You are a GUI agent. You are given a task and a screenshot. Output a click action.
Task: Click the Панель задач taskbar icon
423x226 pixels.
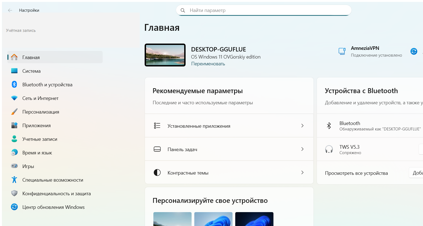(x=157, y=149)
